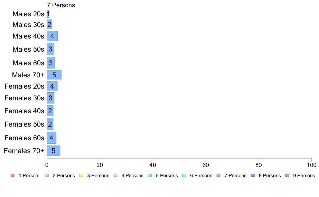Image resolution: width=319 pixels, height=197 pixels.
Task: Click the 7 Persons legend swatch
Action: (219, 175)
